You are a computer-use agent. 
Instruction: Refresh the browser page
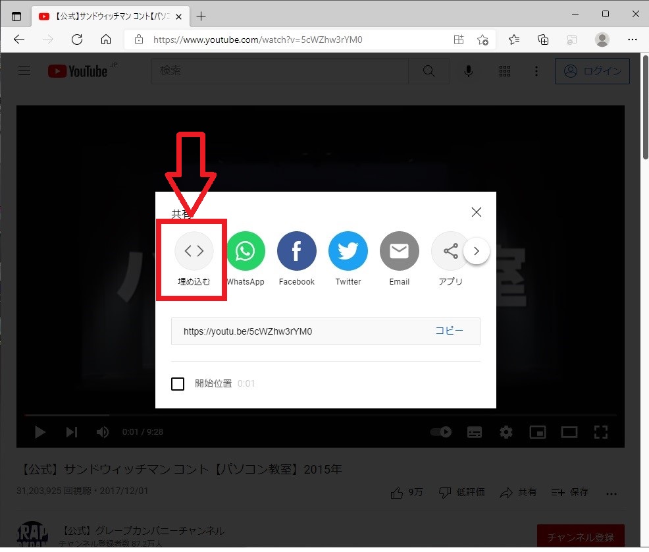point(77,40)
